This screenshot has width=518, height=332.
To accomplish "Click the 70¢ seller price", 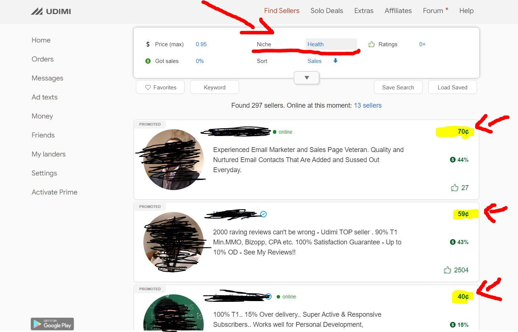I will pyautogui.click(x=463, y=132).
